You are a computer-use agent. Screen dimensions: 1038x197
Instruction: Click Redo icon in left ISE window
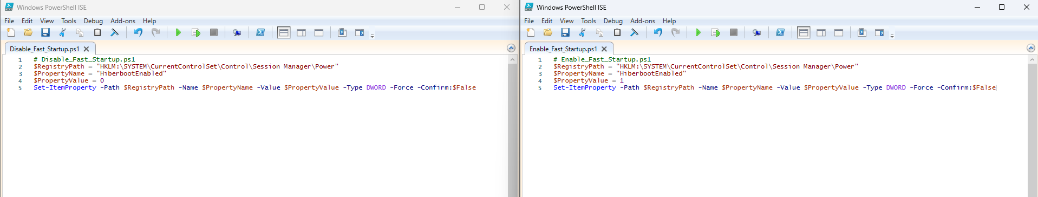[x=156, y=33]
